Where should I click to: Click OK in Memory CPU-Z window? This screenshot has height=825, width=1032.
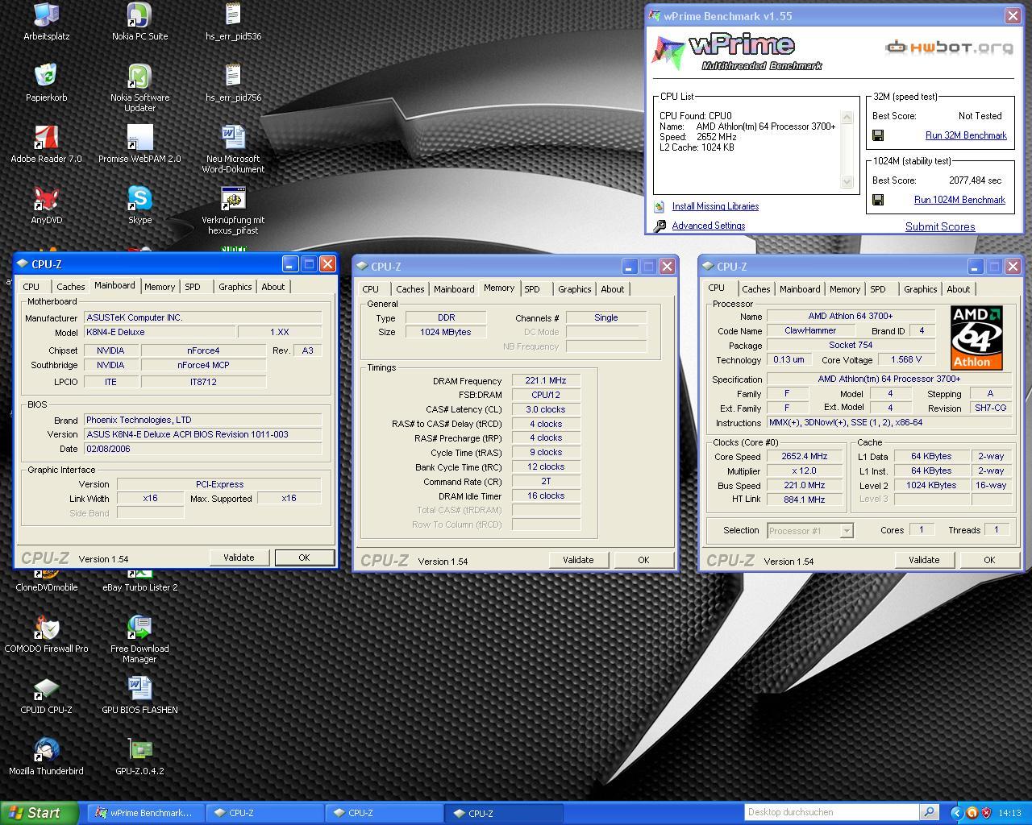643,560
